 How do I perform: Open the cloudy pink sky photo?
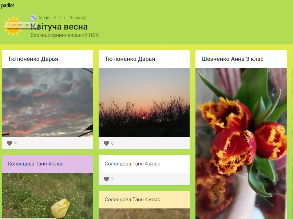pyautogui.click(x=47, y=102)
